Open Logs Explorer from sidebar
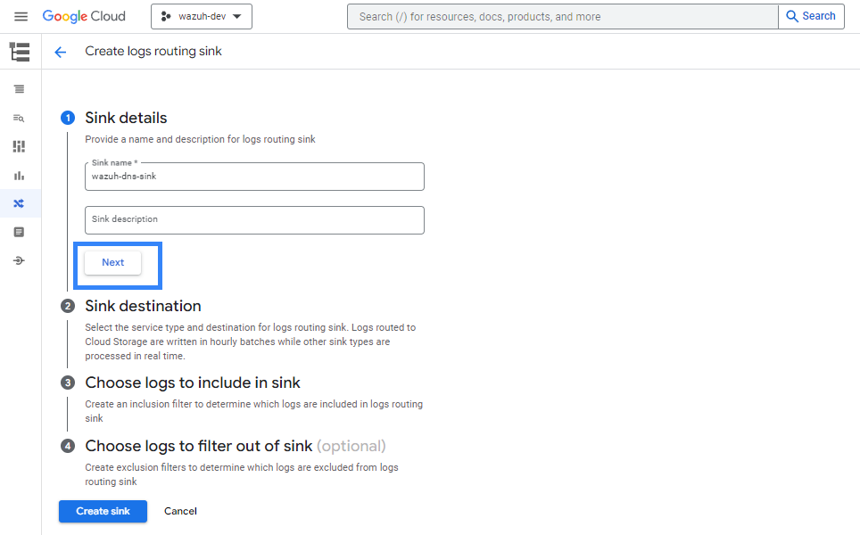Image resolution: width=860 pixels, height=535 pixels. [x=20, y=89]
